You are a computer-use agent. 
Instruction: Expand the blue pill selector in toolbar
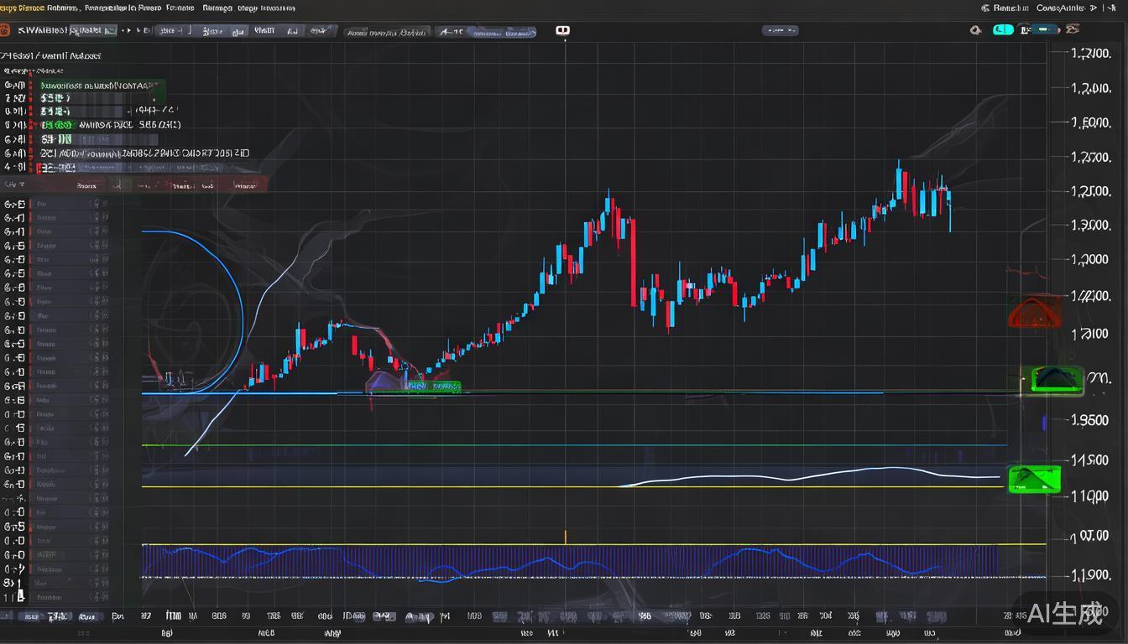click(x=501, y=32)
